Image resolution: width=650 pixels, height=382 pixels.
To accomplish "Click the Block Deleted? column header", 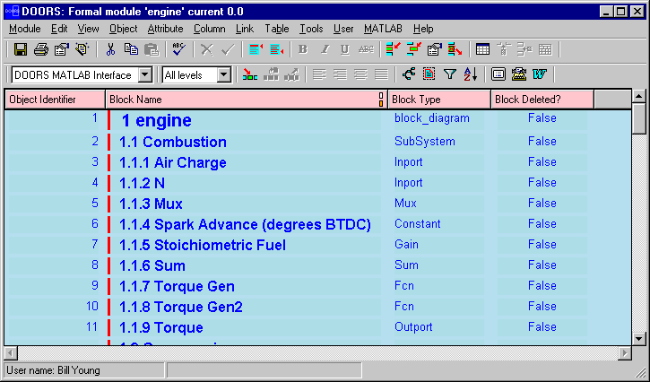I will [x=542, y=100].
